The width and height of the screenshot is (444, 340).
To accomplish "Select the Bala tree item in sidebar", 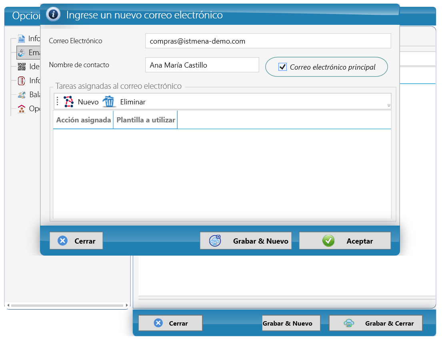I will click(29, 94).
